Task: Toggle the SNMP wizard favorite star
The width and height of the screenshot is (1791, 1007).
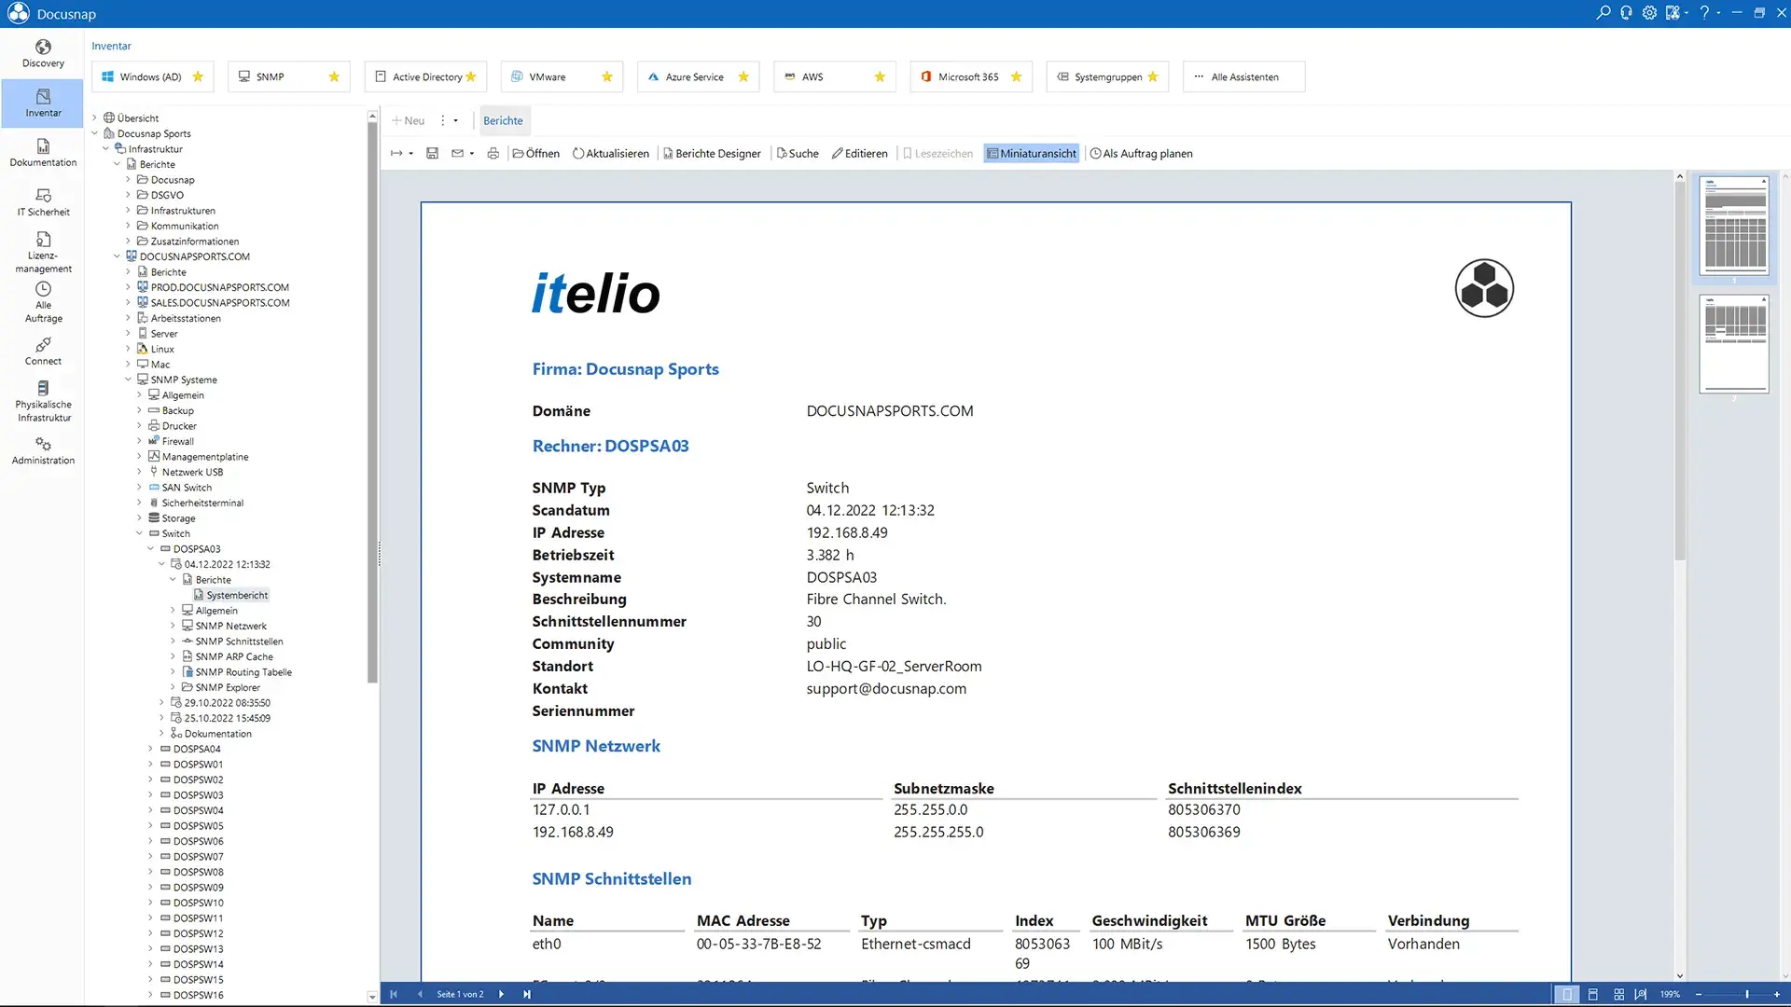Action: point(334,76)
